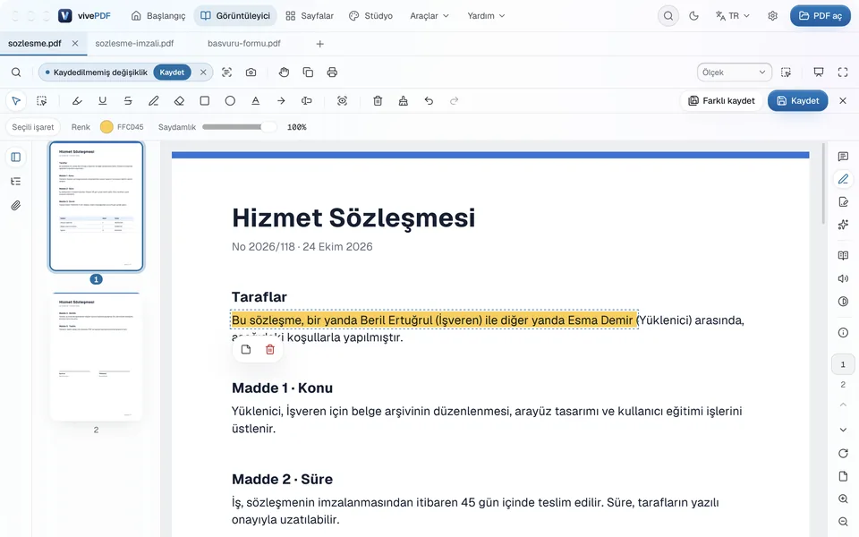This screenshot has width=859, height=537.
Task: Start presentation mode icon
Action: (x=819, y=72)
